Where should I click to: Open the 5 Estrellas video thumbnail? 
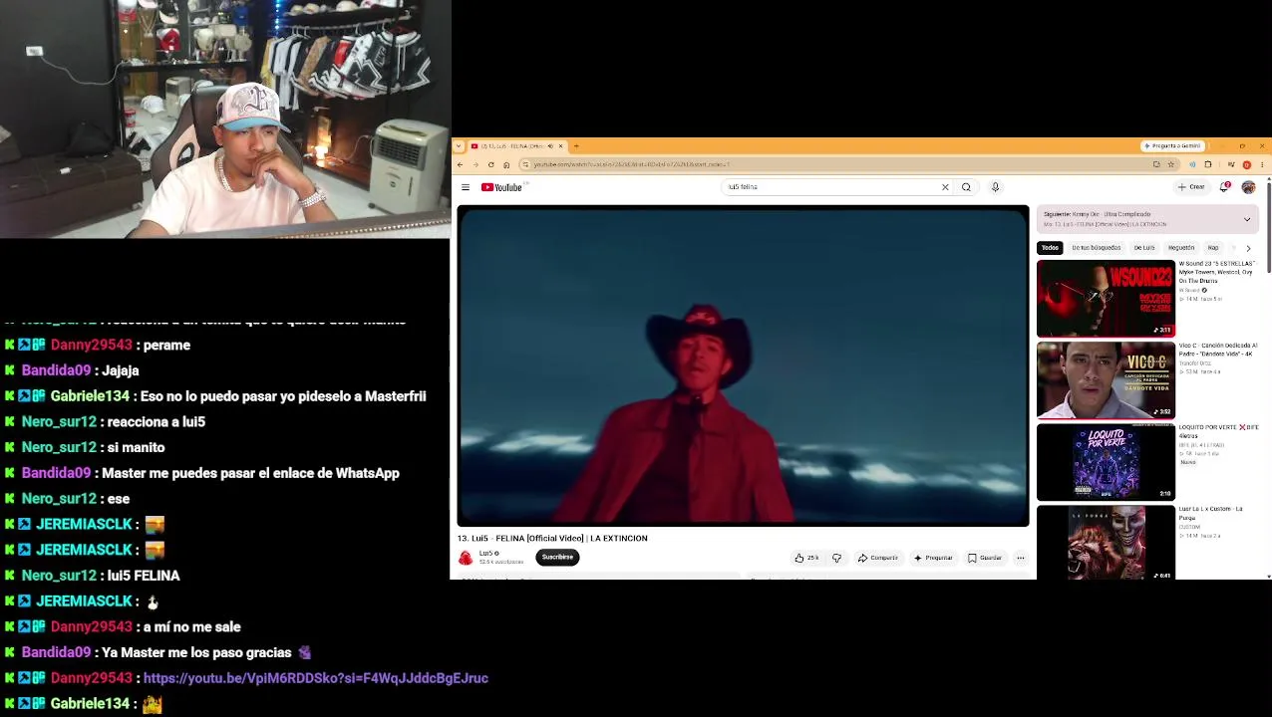[1106, 299]
